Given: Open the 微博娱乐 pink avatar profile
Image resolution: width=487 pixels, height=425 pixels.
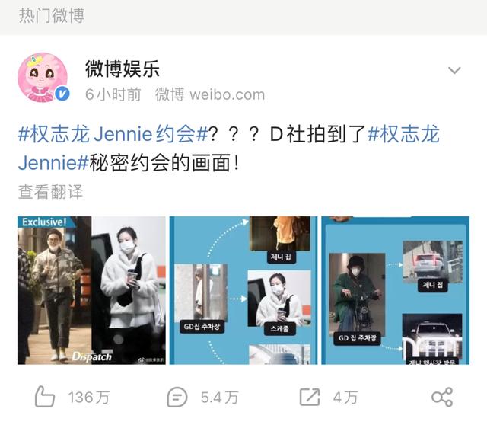Looking at the screenshot, I should [43, 78].
